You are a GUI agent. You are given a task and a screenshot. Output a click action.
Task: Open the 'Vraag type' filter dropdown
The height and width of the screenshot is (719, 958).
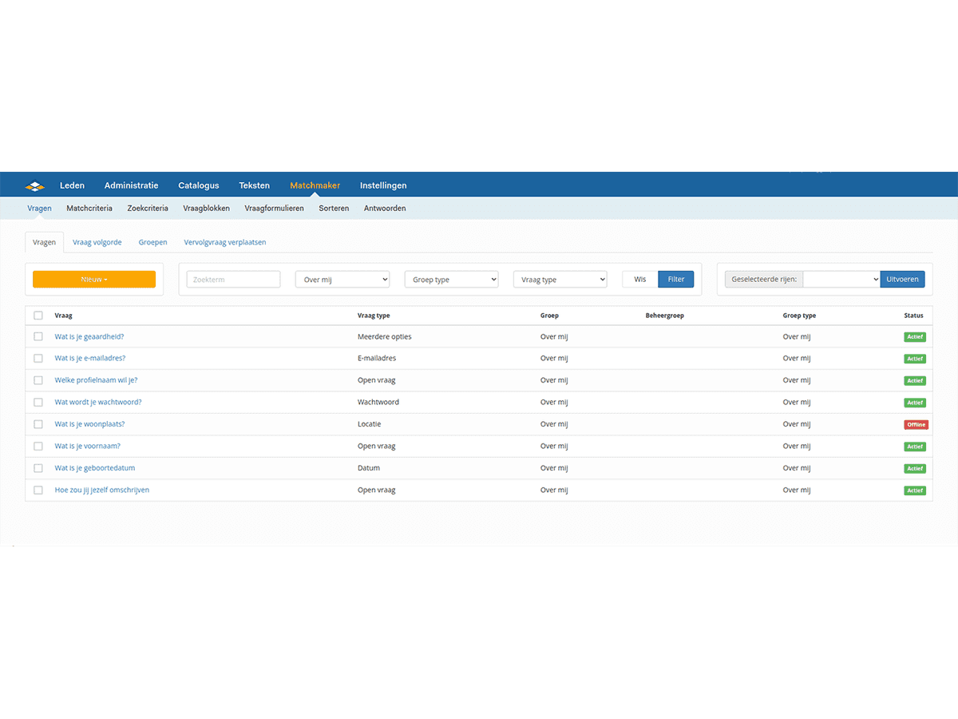pos(560,280)
